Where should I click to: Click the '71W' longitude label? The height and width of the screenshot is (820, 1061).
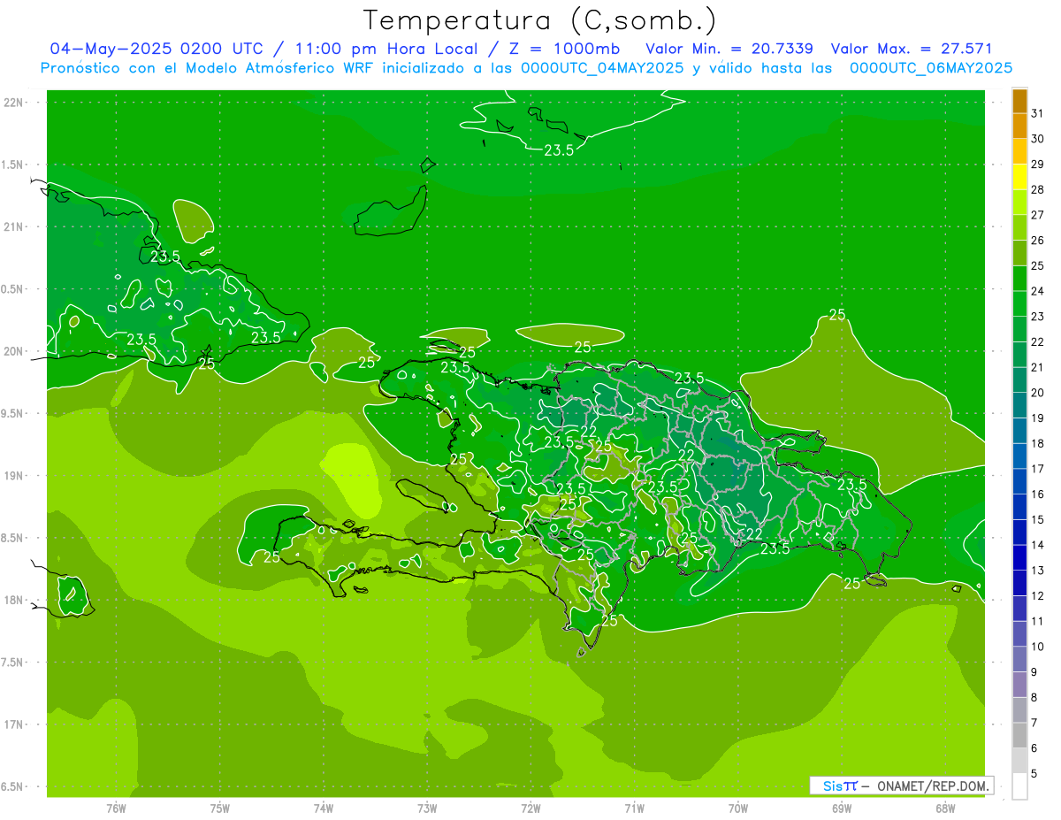[x=634, y=809]
